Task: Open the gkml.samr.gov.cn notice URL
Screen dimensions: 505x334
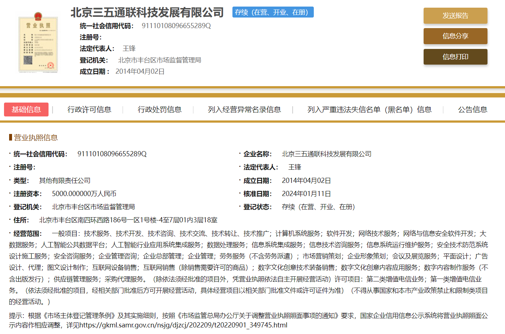Action: click(184, 325)
